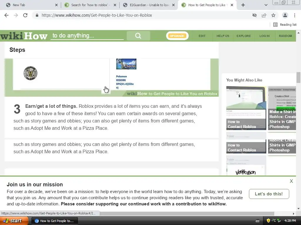
Task: Click the orange UPGRADE button
Action: [177, 36]
